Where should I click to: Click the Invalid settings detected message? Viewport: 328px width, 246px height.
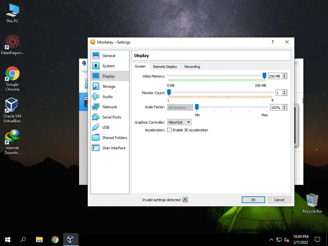(161, 200)
